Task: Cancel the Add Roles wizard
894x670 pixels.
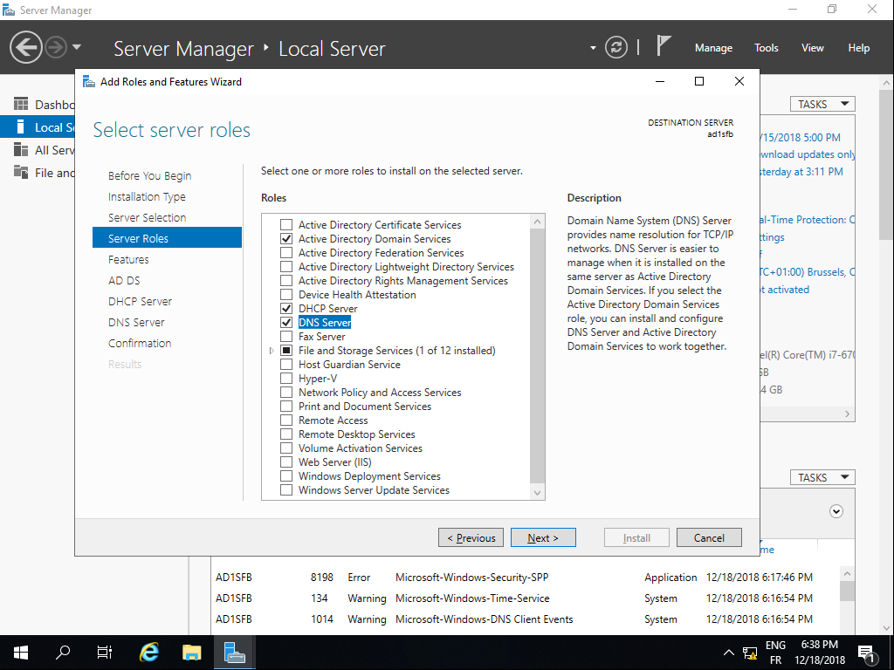Action: (708, 537)
